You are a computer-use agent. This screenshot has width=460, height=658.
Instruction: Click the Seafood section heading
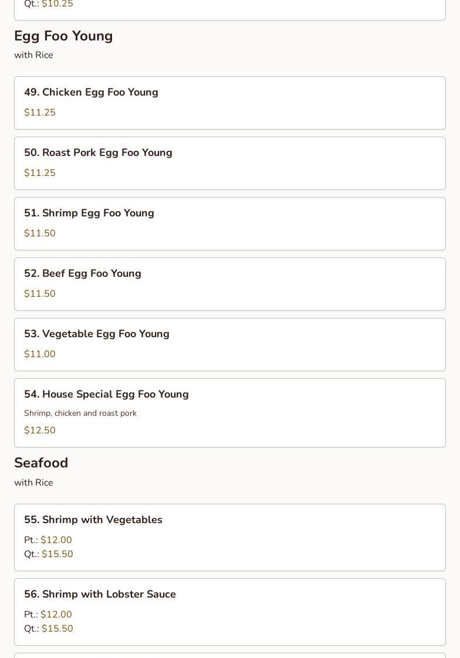(x=41, y=463)
